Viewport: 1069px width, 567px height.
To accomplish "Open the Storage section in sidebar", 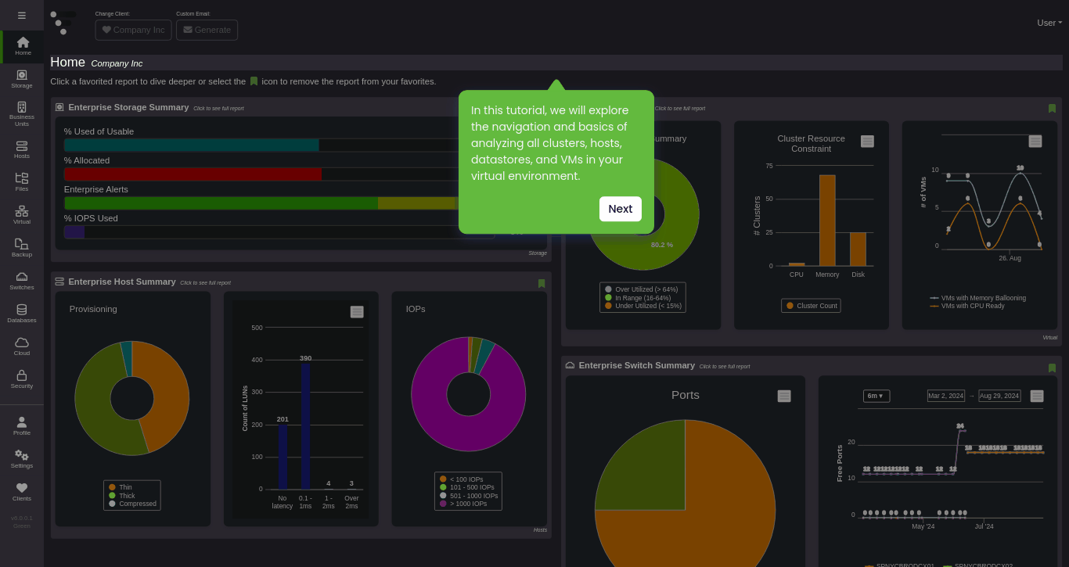I will coord(22,79).
